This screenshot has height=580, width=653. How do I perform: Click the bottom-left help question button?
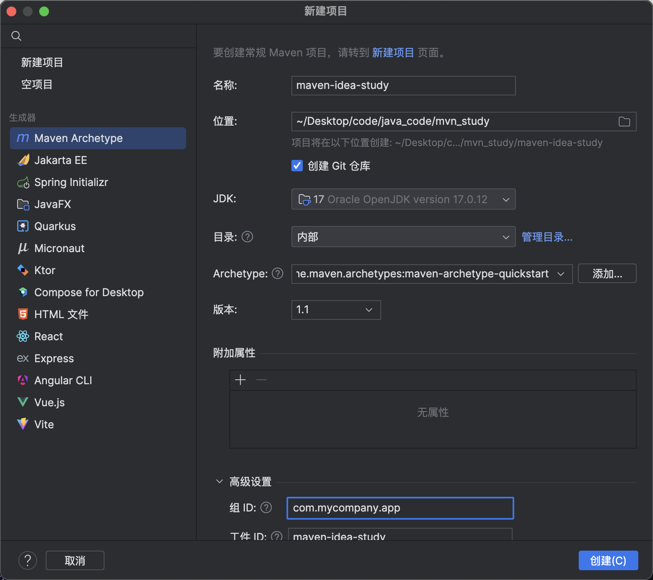tap(28, 560)
